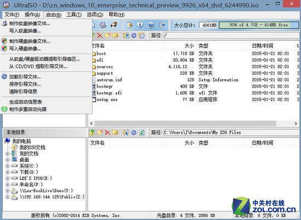
Task: Sort local list by 文件名 column header
Action: [127, 143]
